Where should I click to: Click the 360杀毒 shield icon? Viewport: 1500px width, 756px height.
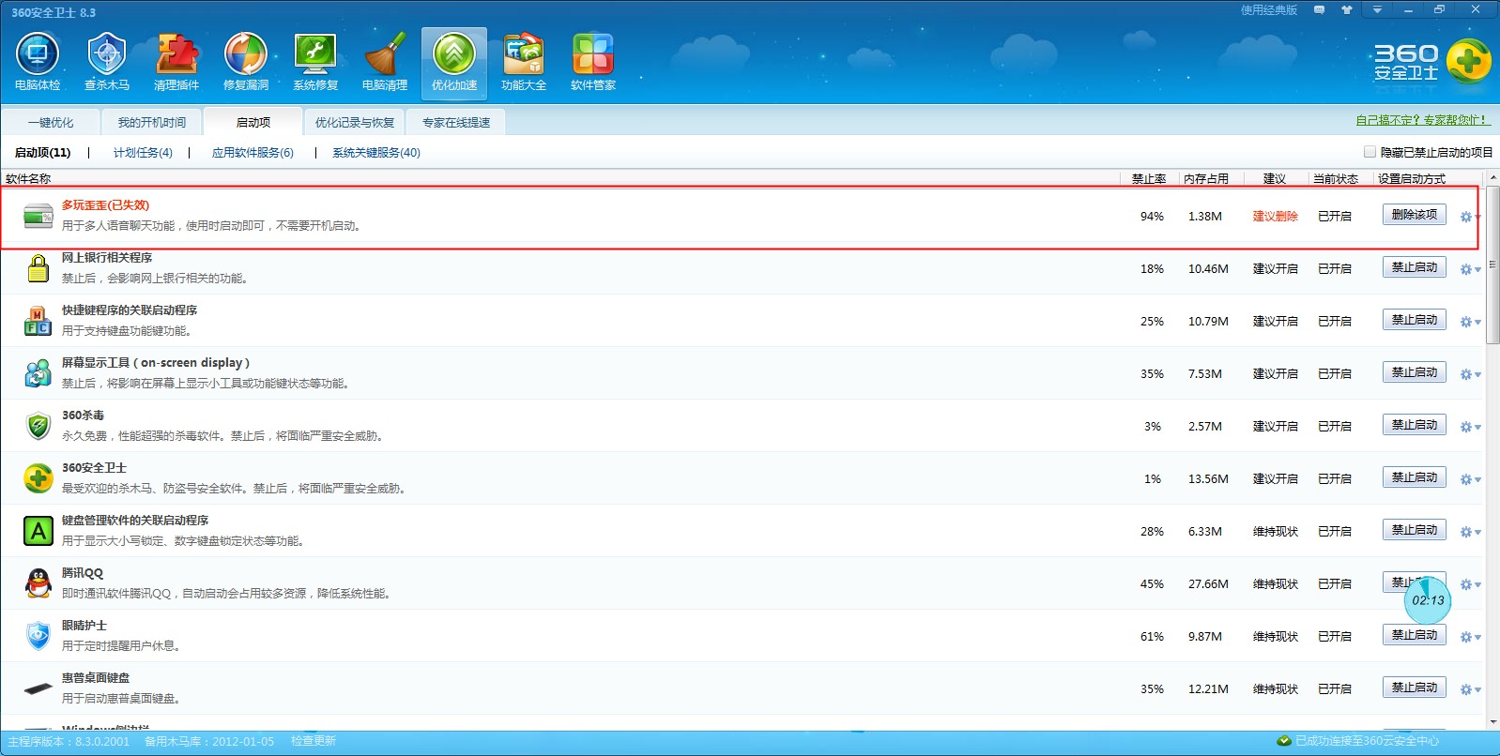pyautogui.click(x=38, y=426)
